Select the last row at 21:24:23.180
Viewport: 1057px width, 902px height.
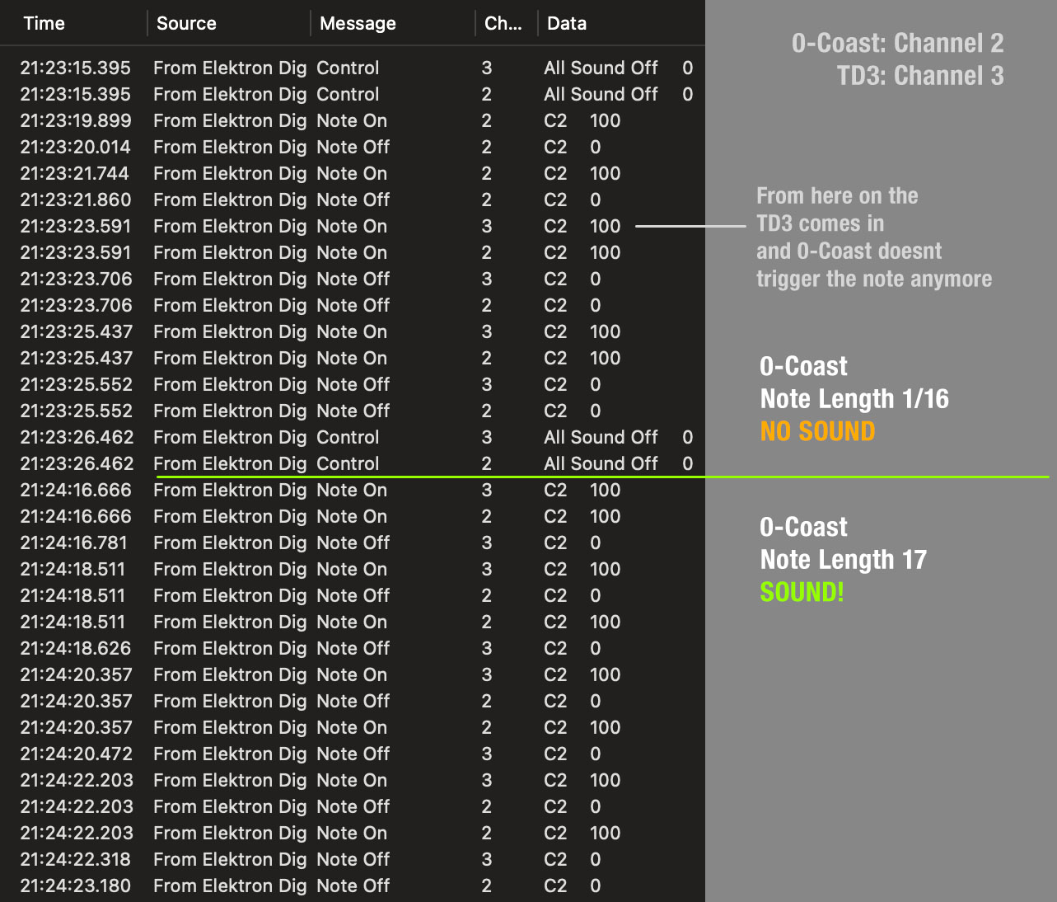coord(352,886)
